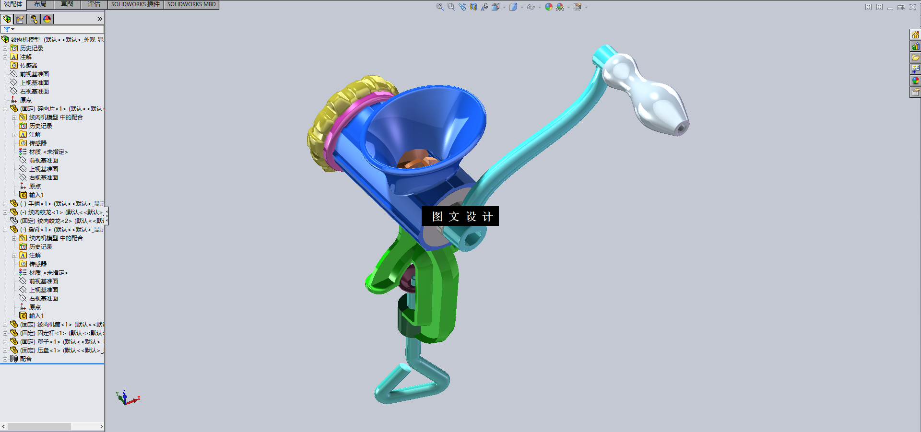Switch to the SOLIDWORKS MBD tab

coord(191,4)
